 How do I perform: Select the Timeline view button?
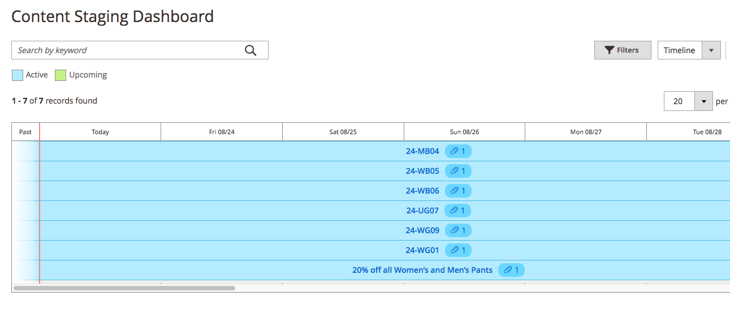(x=680, y=50)
